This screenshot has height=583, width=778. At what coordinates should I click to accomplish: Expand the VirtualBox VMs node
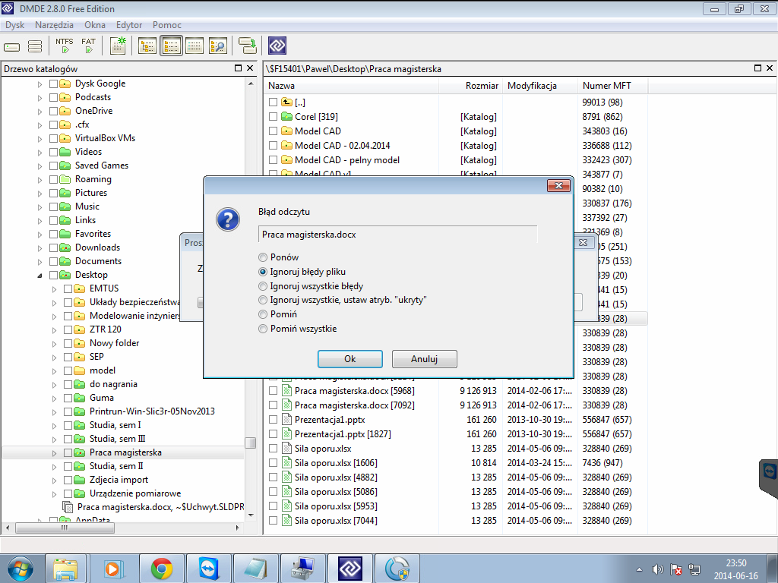pos(40,139)
